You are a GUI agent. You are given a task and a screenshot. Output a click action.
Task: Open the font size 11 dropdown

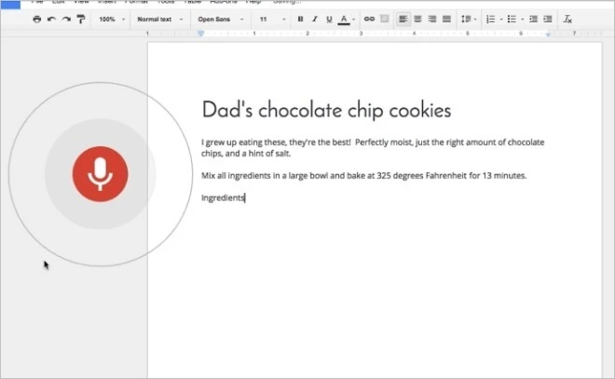pos(269,19)
